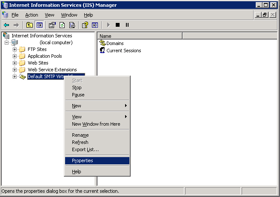Choose Properties from the context menu
The width and height of the screenshot is (280, 197).
[83, 160]
